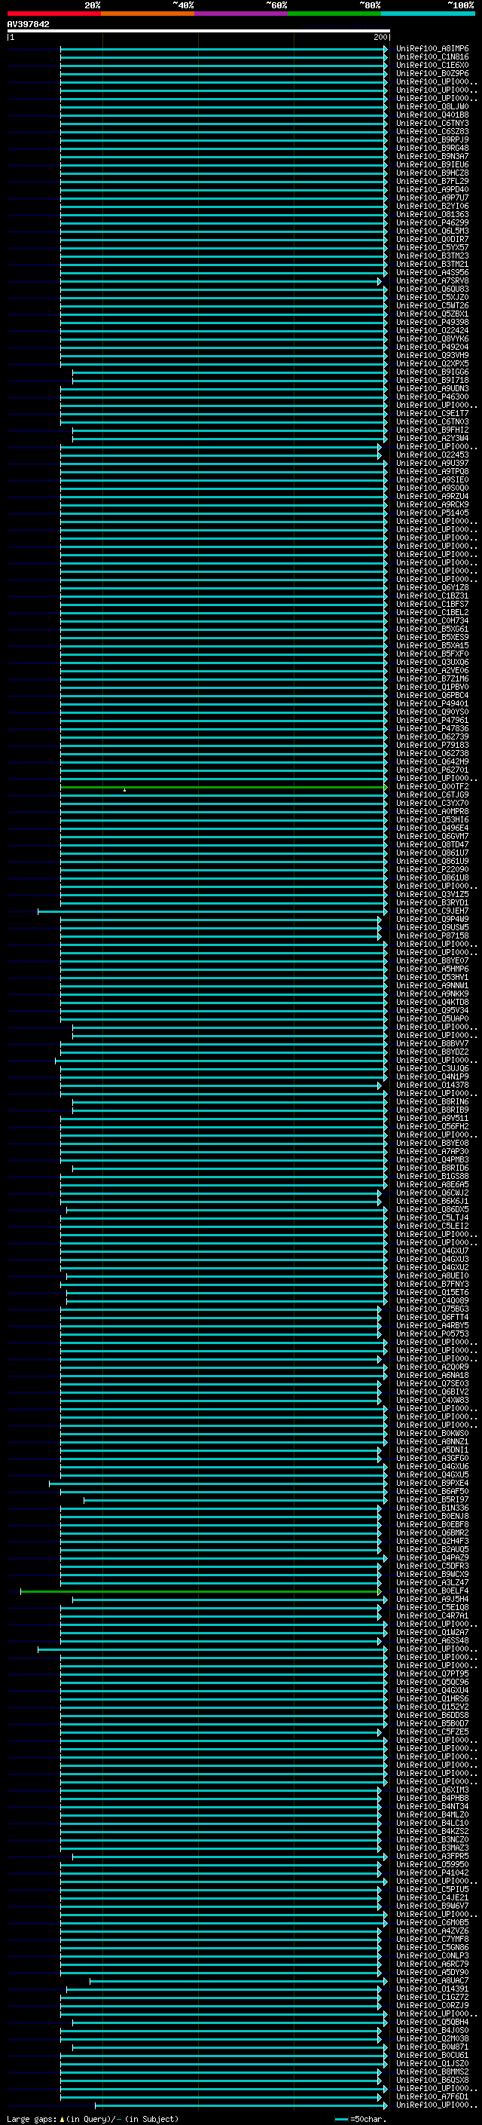
Task: Click the UniRef100_O22453 label
Action: pos(432,455)
